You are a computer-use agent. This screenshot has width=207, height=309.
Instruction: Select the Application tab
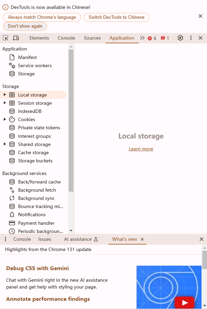coord(122,38)
